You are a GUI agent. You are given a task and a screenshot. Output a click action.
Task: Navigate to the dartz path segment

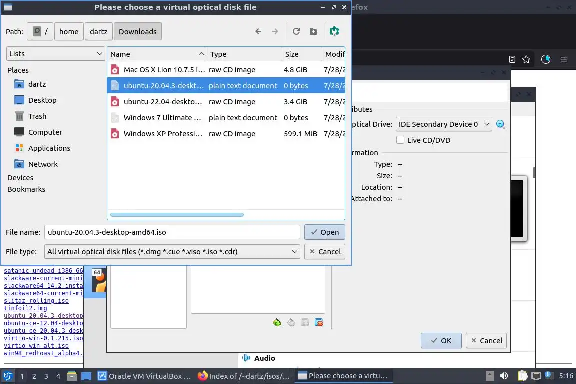pyautogui.click(x=99, y=31)
